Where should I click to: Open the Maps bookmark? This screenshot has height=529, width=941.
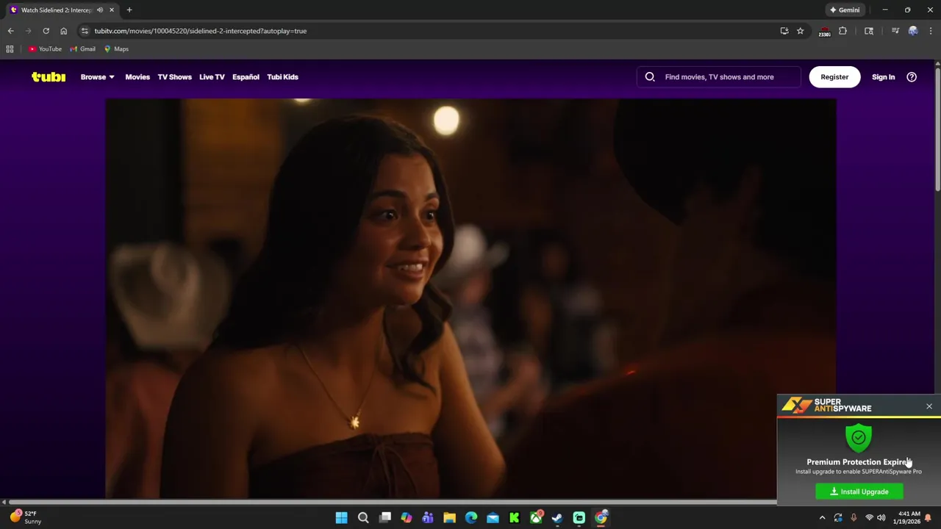click(116, 49)
